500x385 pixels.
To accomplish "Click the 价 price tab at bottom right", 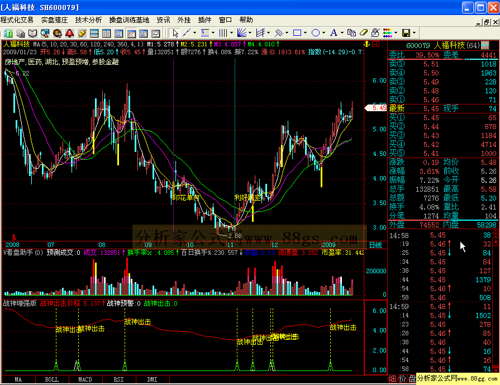I will pos(403,379).
